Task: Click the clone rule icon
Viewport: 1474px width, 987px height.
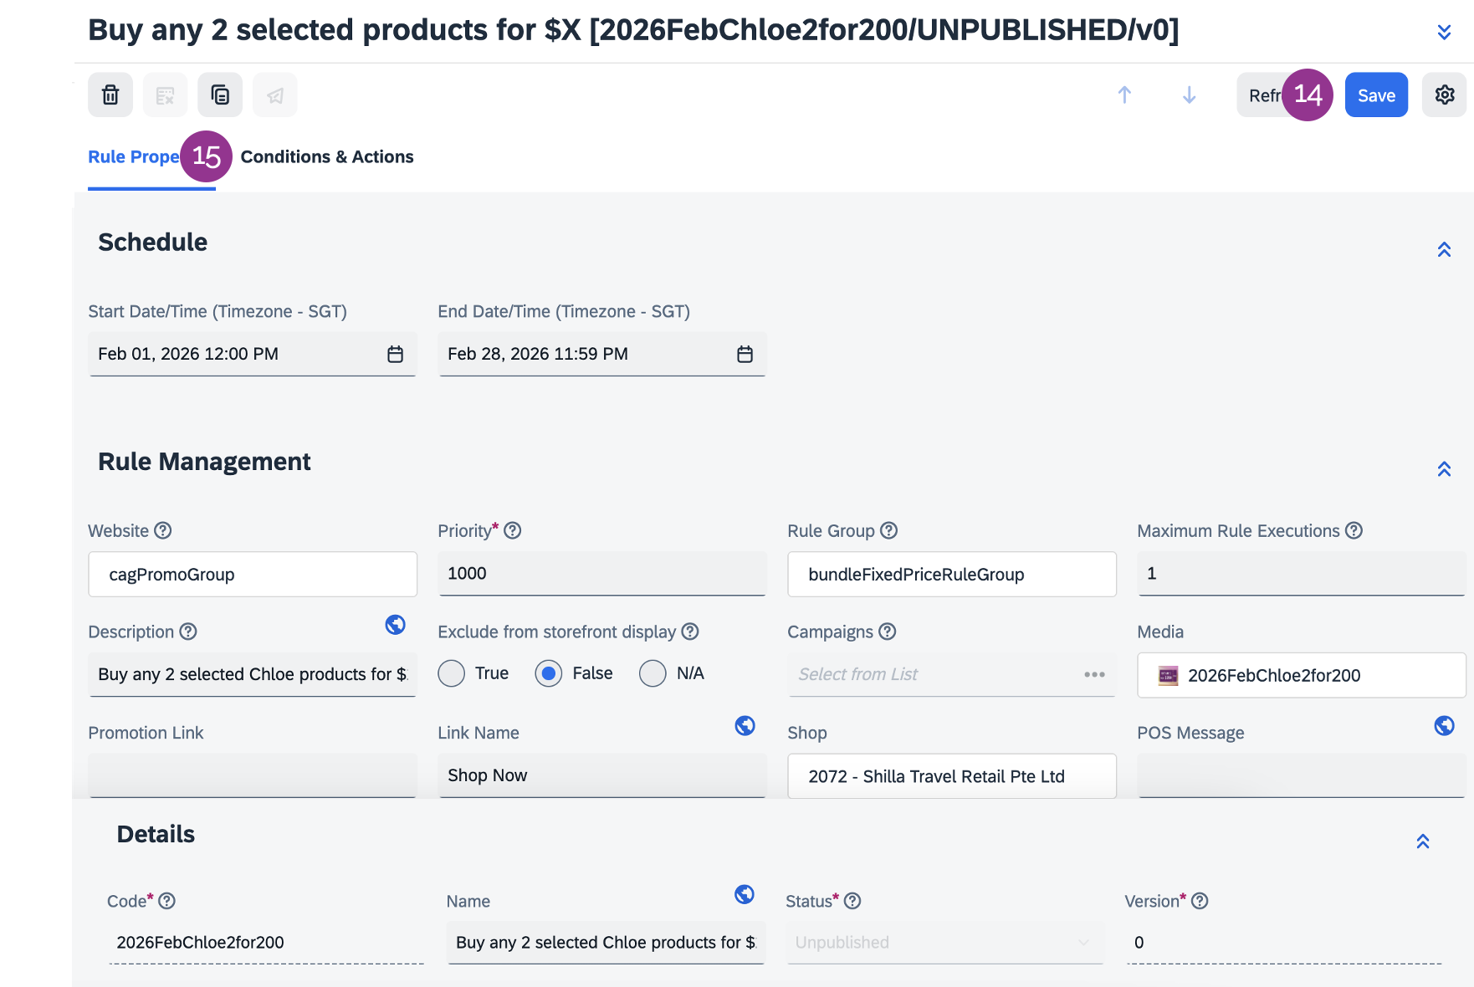Action: (220, 95)
